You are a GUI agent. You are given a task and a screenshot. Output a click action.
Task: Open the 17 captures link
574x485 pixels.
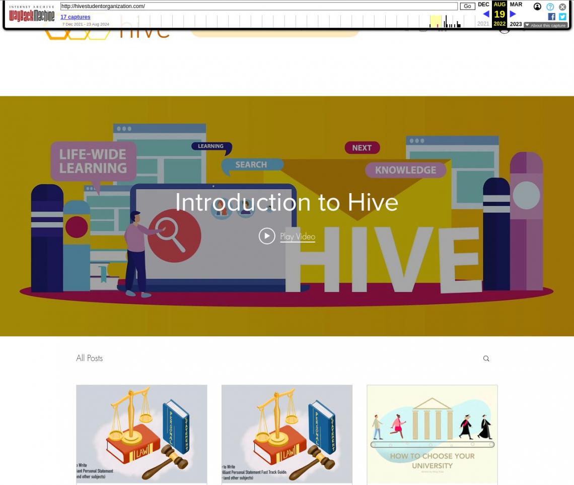(x=75, y=17)
